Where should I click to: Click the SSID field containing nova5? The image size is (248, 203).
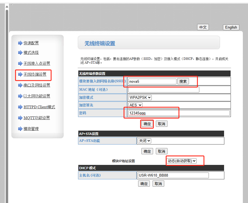152,81
